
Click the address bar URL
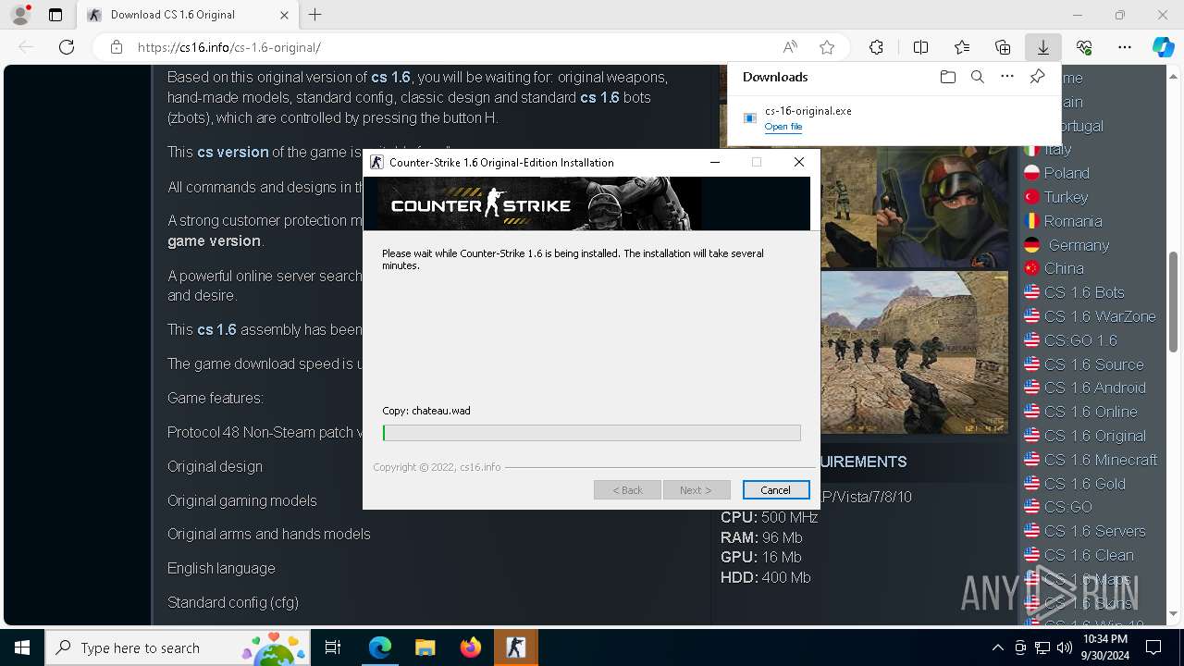pyautogui.click(x=228, y=47)
